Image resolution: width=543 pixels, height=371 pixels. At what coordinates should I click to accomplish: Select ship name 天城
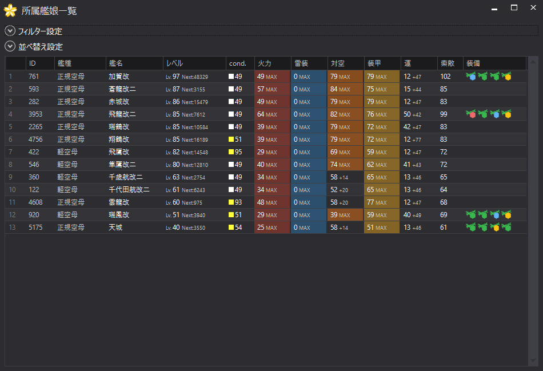(115, 228)
